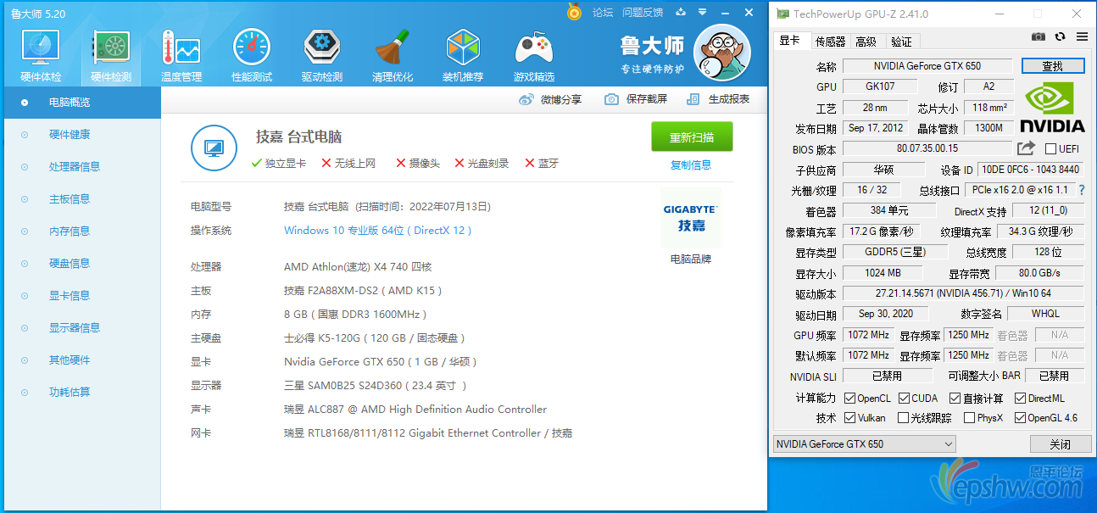
Task: Click the GPU-Z refresh icon
Action: tap(1060, 36)
